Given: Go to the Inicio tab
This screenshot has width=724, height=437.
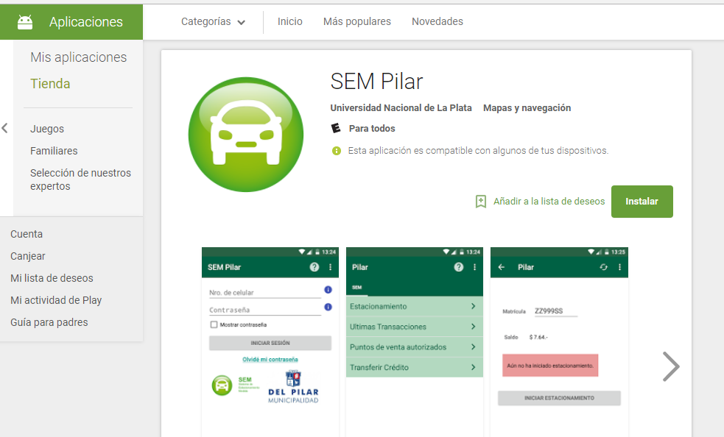Looking at the screenshot, I should (289, 22).
